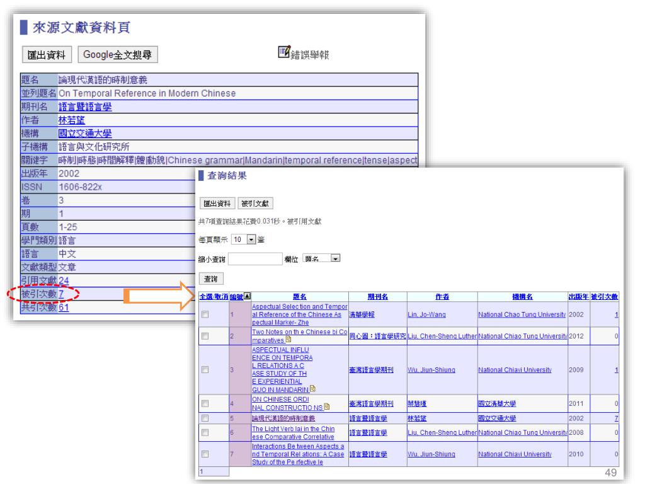Tick checkbox for row 3 ASPECTUAL INFLUENCE
The image size is (645, 484).
click(x=205, y=369)
